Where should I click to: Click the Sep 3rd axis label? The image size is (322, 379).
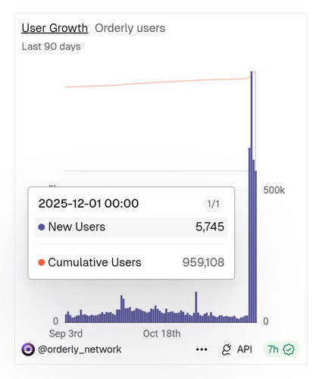(x=66, y=334)
